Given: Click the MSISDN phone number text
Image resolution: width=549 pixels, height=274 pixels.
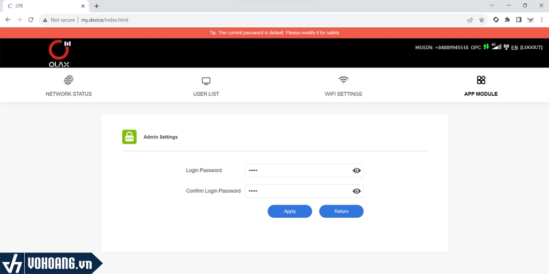Looking at the screenshot, I should coord(442,47).
